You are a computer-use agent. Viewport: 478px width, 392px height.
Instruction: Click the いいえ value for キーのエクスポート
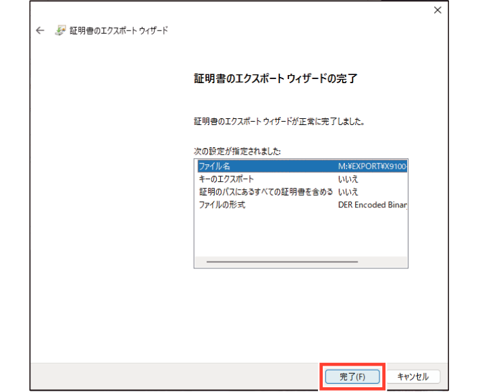[x=348, y=179]
